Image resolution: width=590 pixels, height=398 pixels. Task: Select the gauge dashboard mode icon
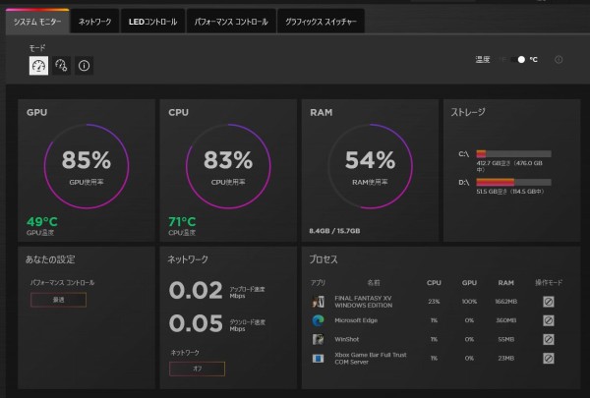point(37,66)
